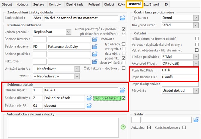Open the Exp/Import tab

151,4
